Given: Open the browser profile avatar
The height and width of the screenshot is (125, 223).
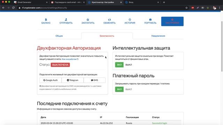Looking at the screenshot, I should 214,8.
